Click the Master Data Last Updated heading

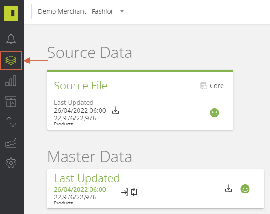coord(87,178)
